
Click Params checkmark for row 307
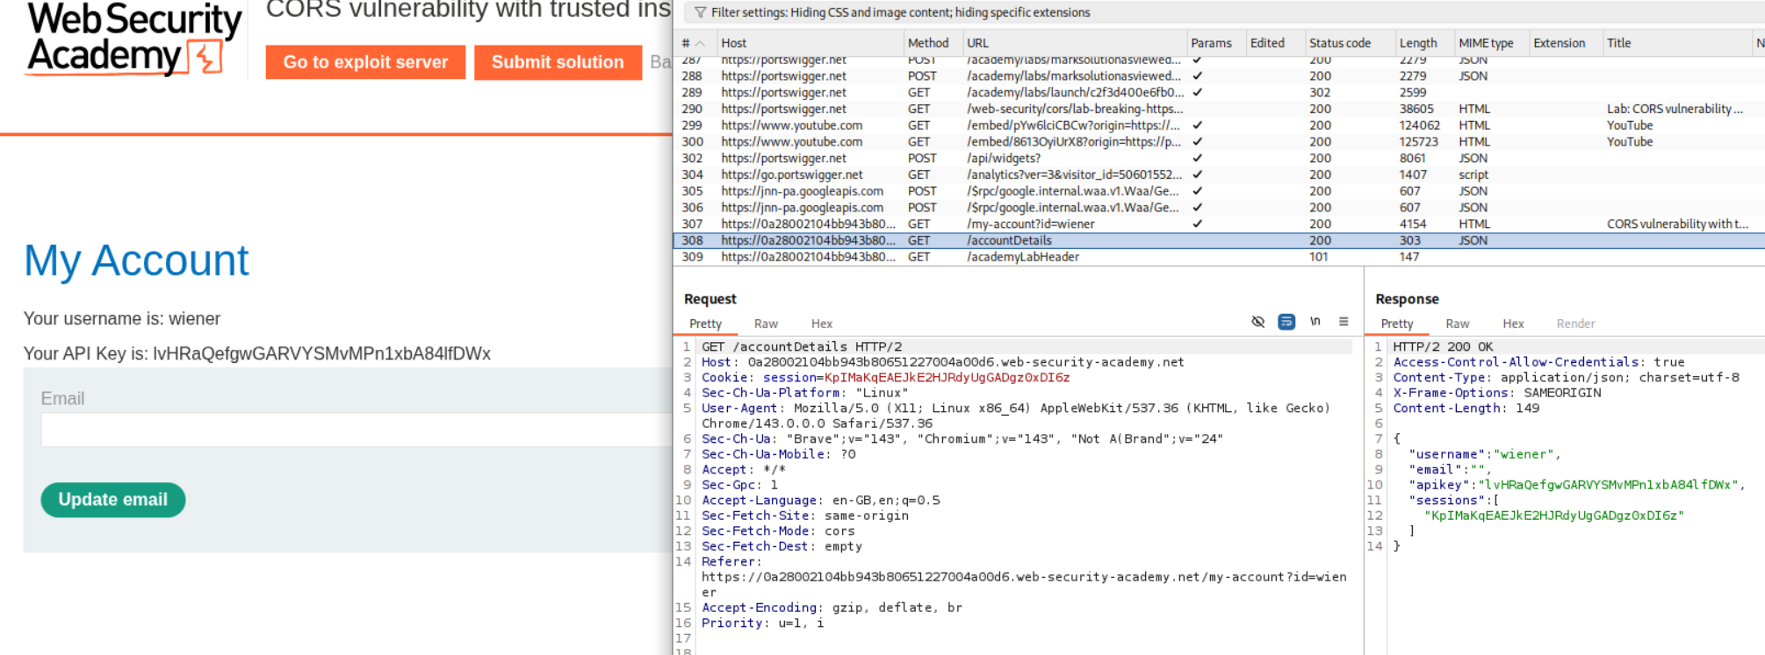point(1197,224)
